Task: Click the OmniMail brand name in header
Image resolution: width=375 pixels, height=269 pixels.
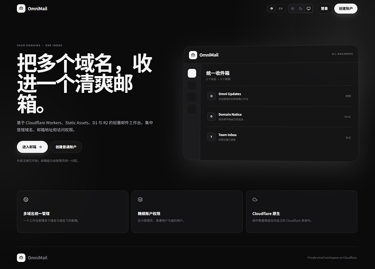Action: (37, 9)
